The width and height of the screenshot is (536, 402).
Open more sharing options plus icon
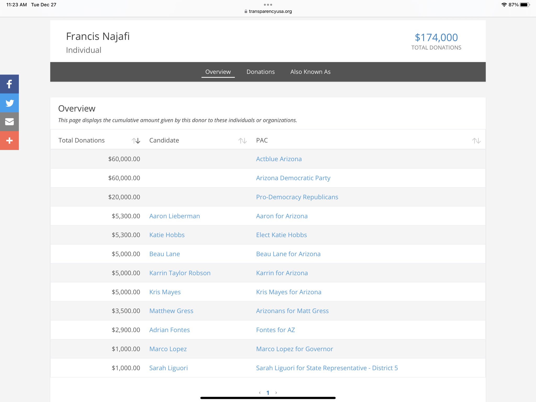pos(9,141)
